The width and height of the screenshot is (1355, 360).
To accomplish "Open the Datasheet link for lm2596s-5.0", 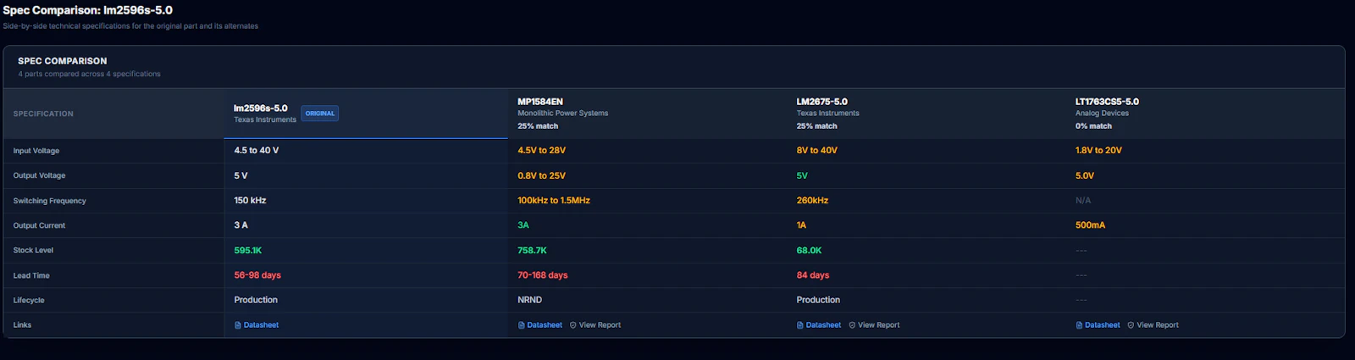I will [x=257, y=325].
